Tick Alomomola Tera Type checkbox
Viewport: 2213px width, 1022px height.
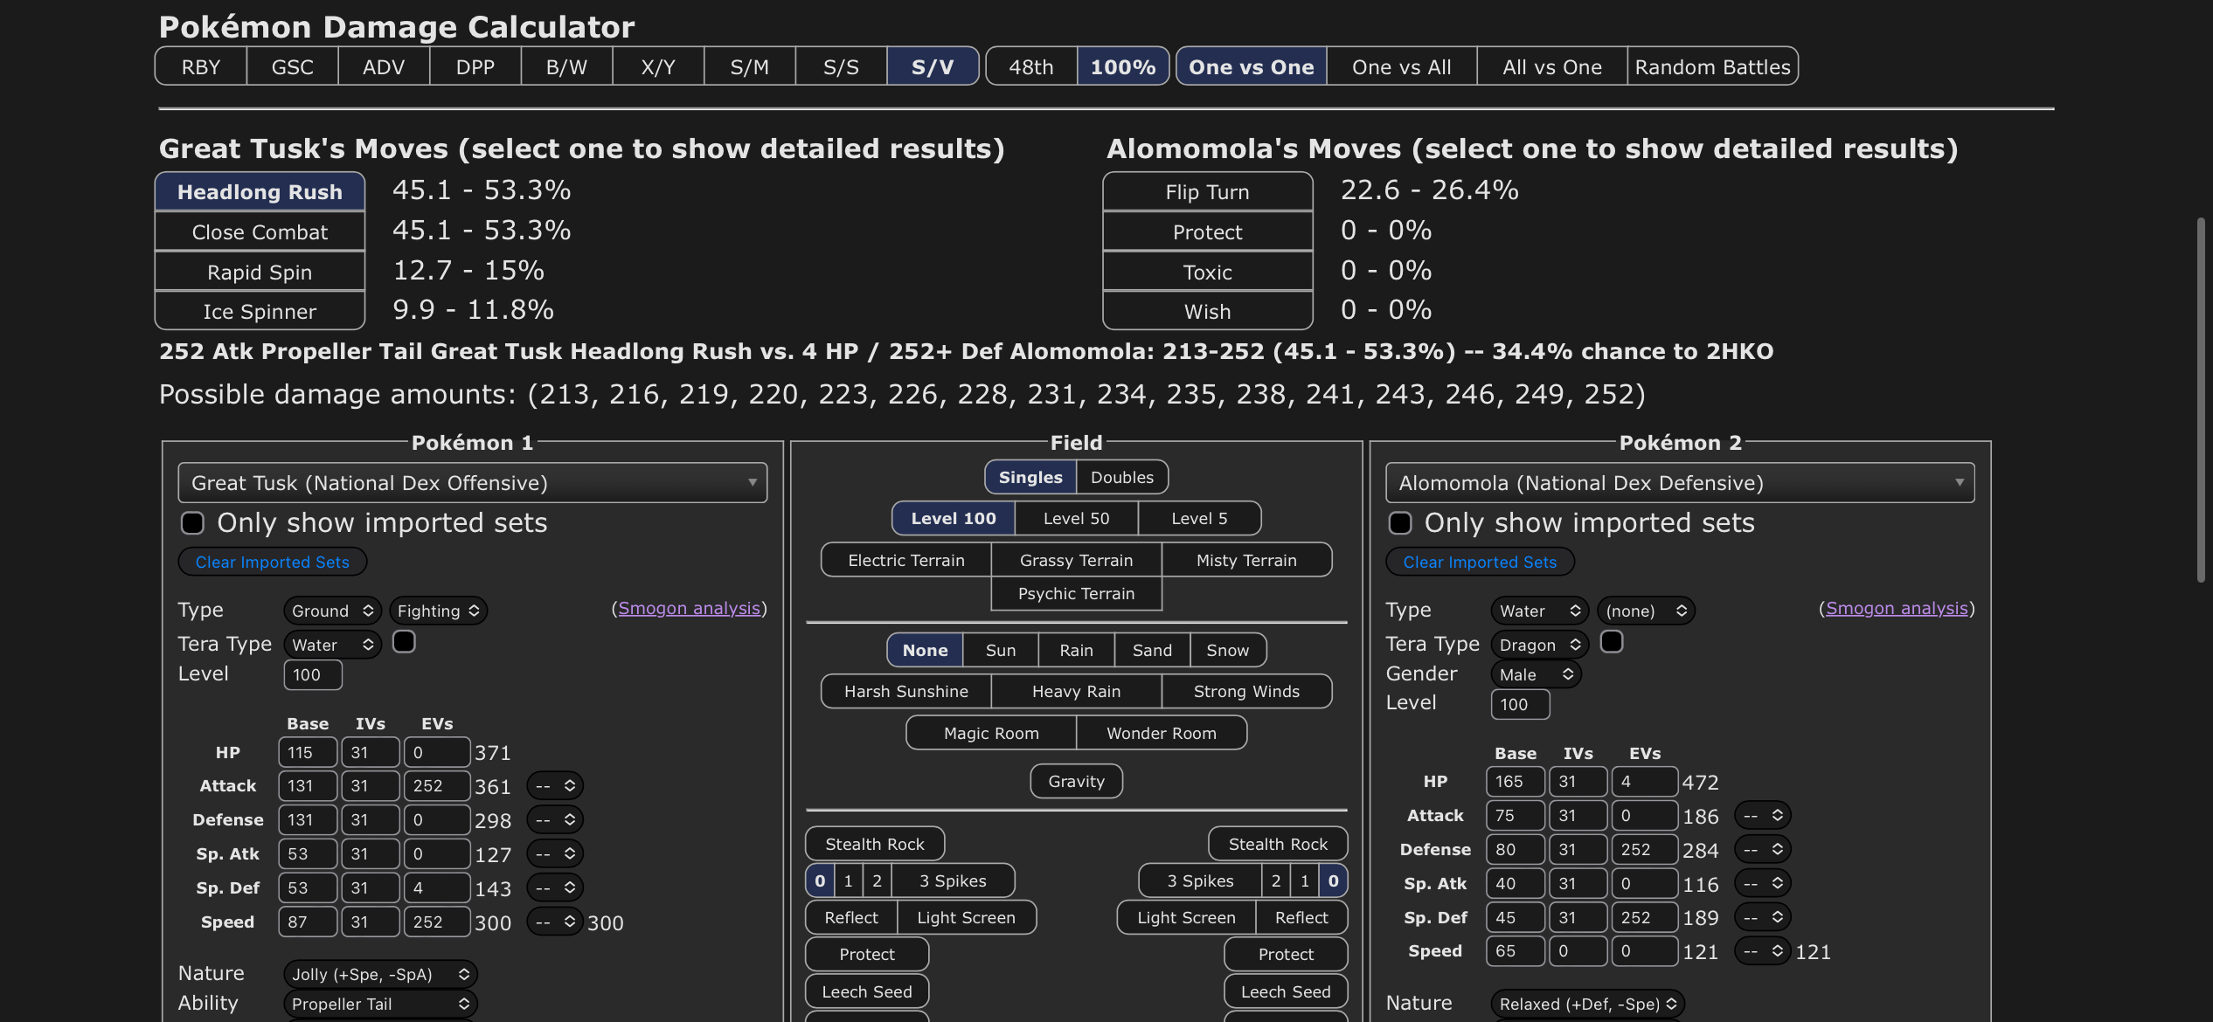coord(1612,642)
